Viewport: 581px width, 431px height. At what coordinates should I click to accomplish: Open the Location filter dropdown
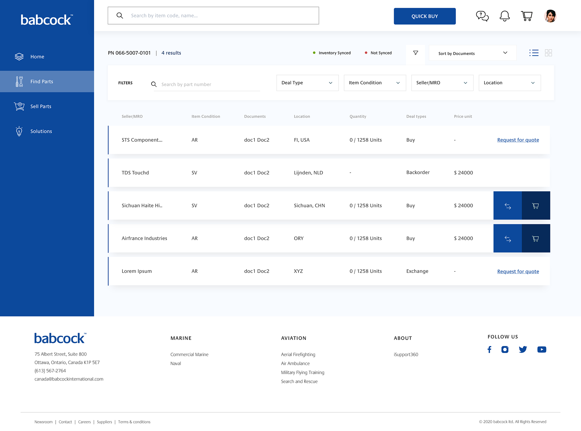click(x=510, y=83)
